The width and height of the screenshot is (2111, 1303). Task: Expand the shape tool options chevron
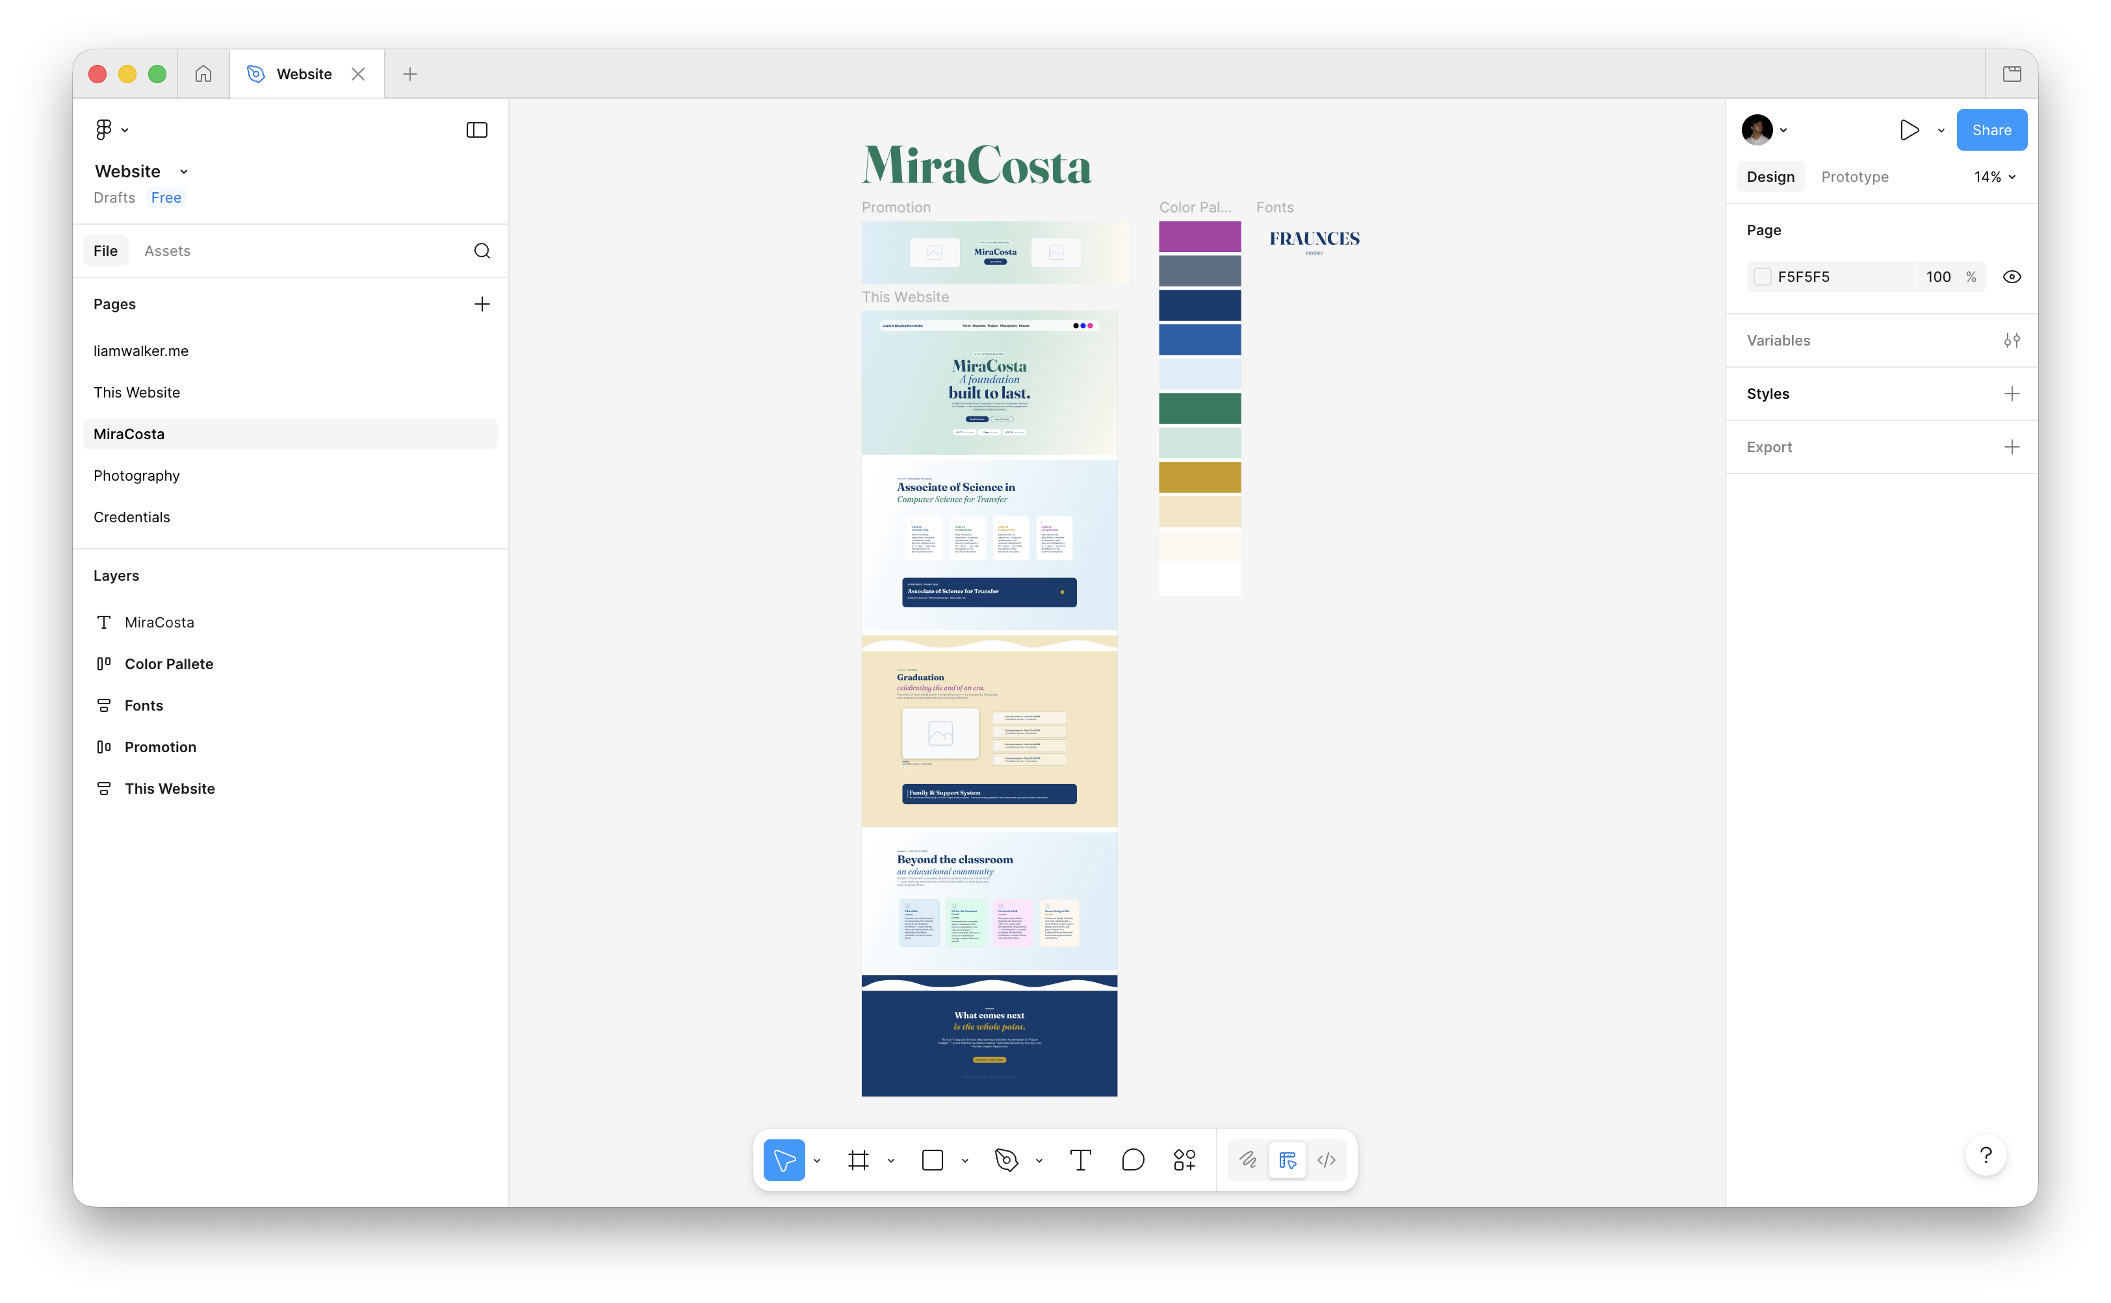[x=965, y=1161]
